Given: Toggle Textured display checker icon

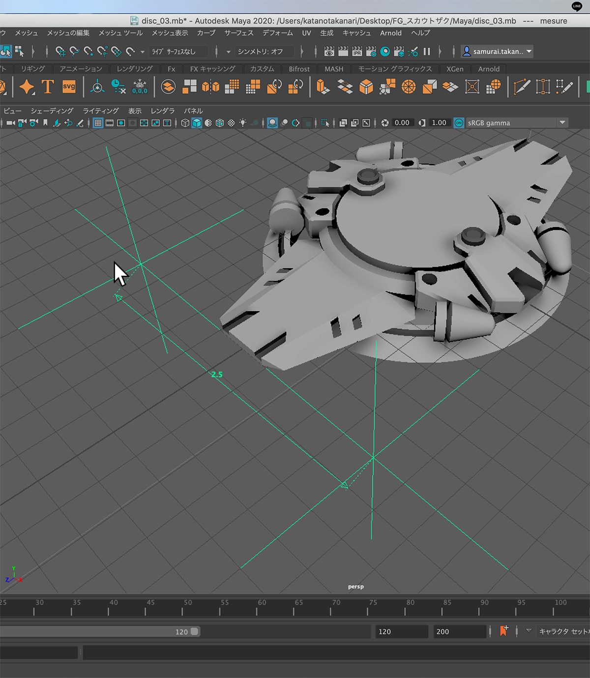Looking at the screenshot, I should [x=231, y=123].
